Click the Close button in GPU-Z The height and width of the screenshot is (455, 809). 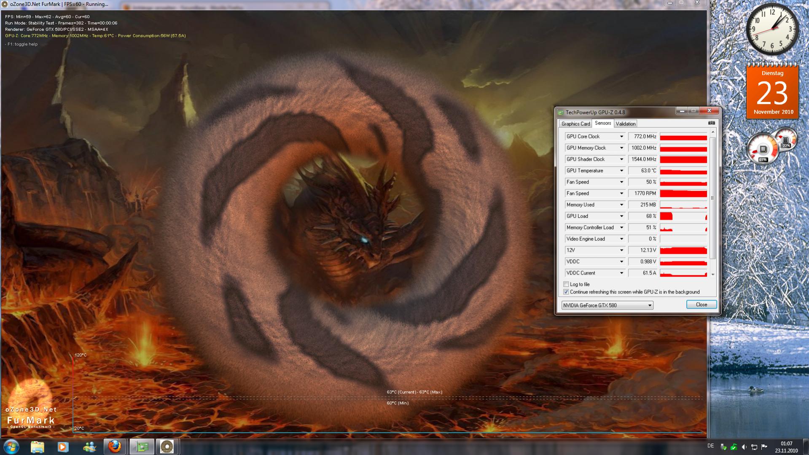(x=701, y=304)
